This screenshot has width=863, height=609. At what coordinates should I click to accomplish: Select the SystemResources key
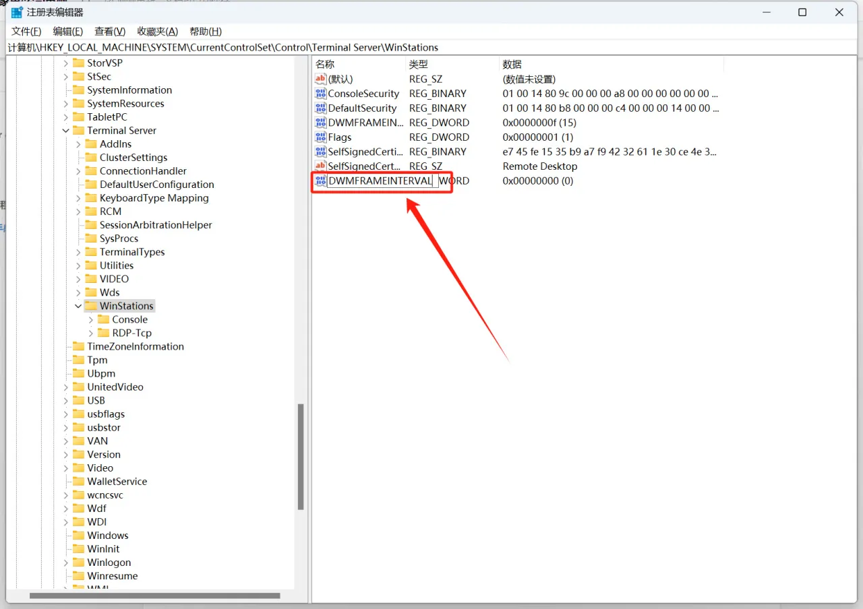click(x=125, y=104)
